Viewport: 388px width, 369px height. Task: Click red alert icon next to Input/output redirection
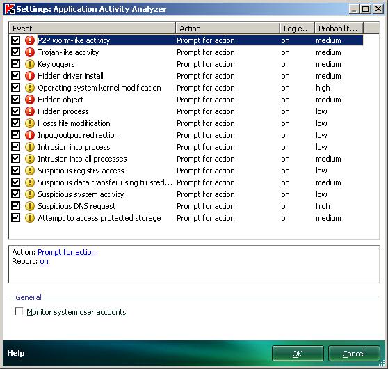[x=30, y=135]
